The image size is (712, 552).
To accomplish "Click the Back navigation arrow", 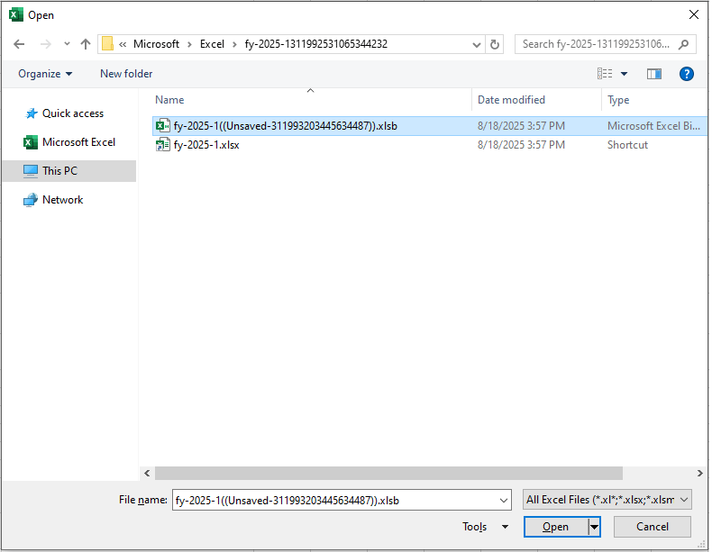I will tap(19, 44).
